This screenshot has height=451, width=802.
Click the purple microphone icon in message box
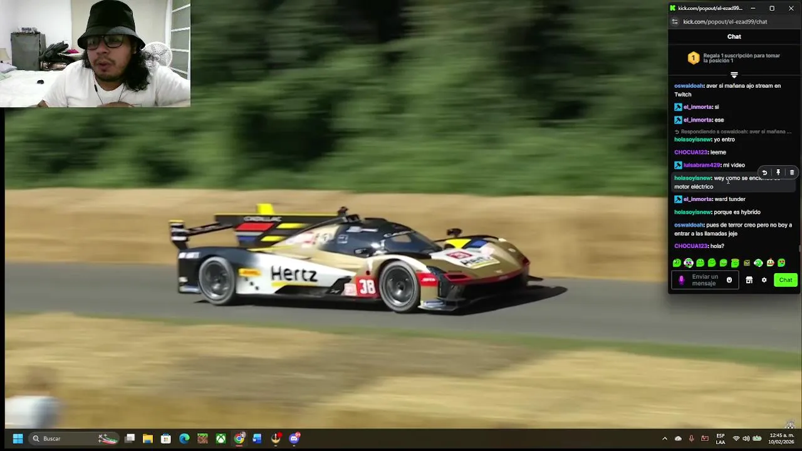coord(682,280)
